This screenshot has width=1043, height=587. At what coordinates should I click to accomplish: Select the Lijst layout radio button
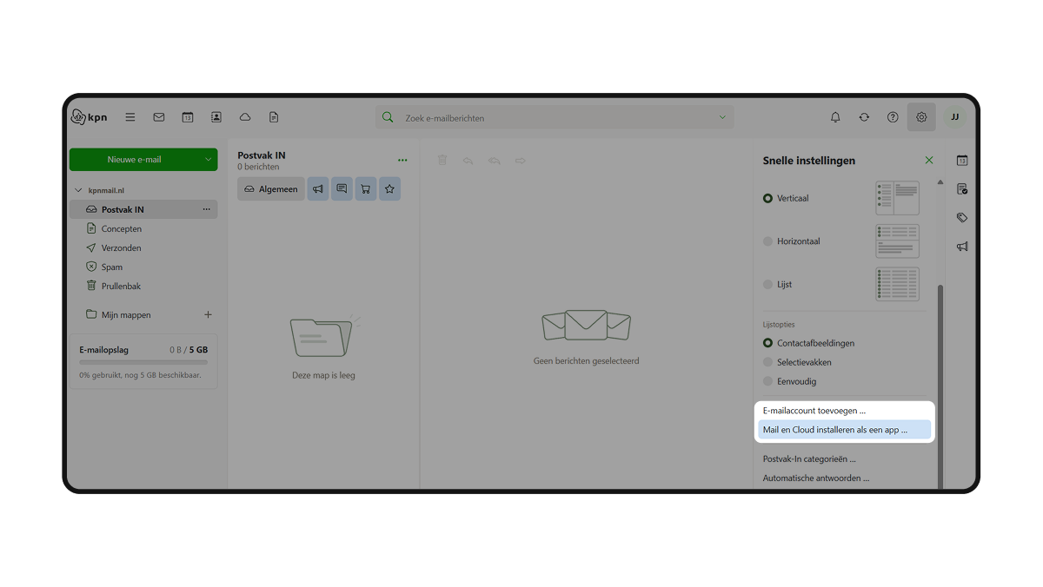point(767,284)
